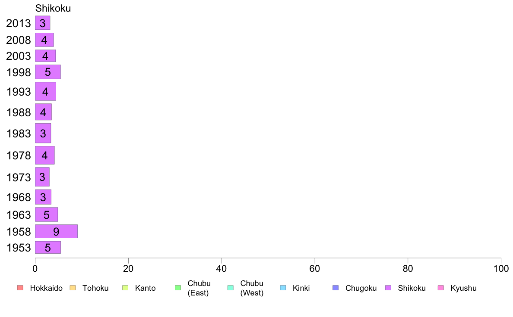Click the 100 tick on x-axis
Screen dimensions: 513x317
(501, 269)
